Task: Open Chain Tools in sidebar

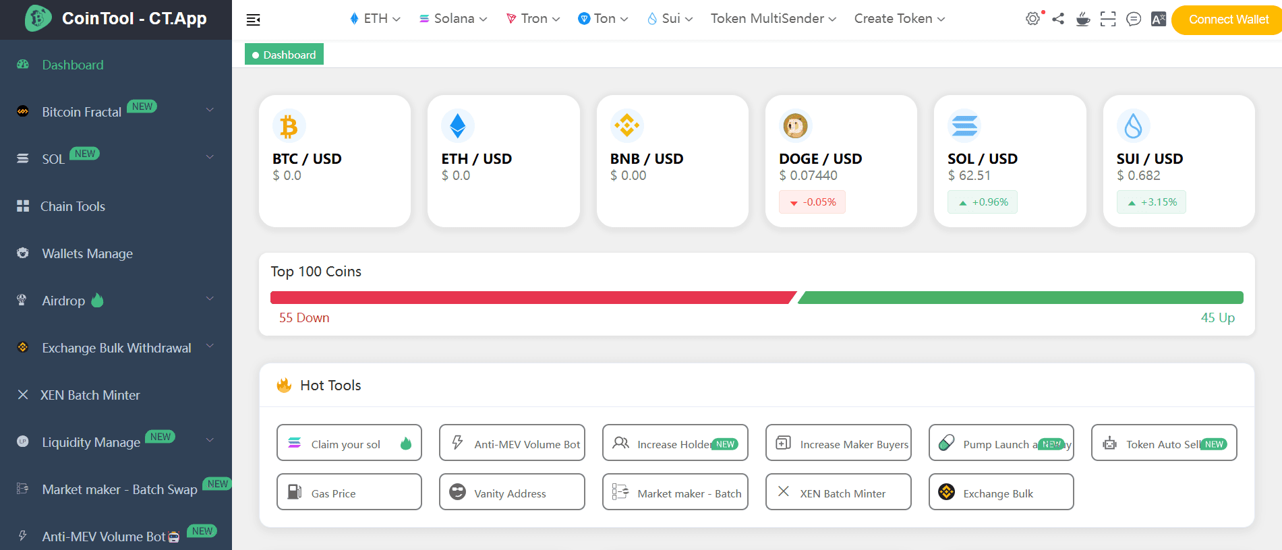Action: click(116, 206)
